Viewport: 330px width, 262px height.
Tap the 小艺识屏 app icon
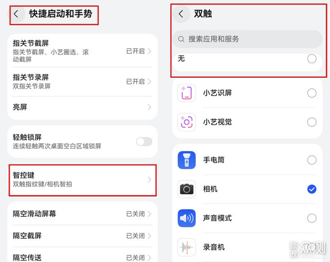click(187, 93)
